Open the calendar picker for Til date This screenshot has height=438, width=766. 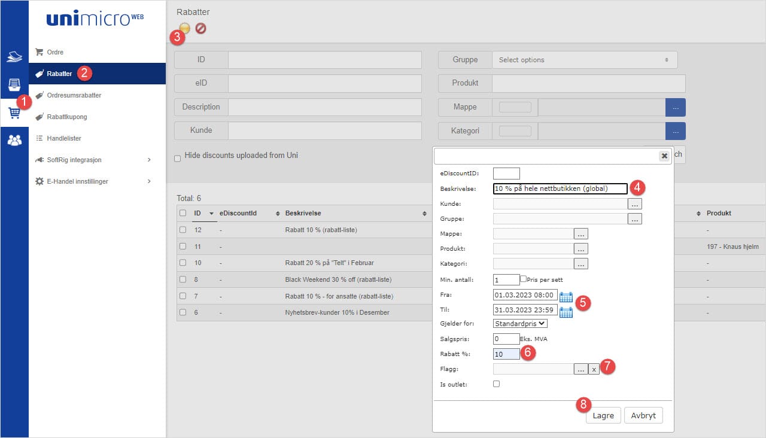[566, 311]
